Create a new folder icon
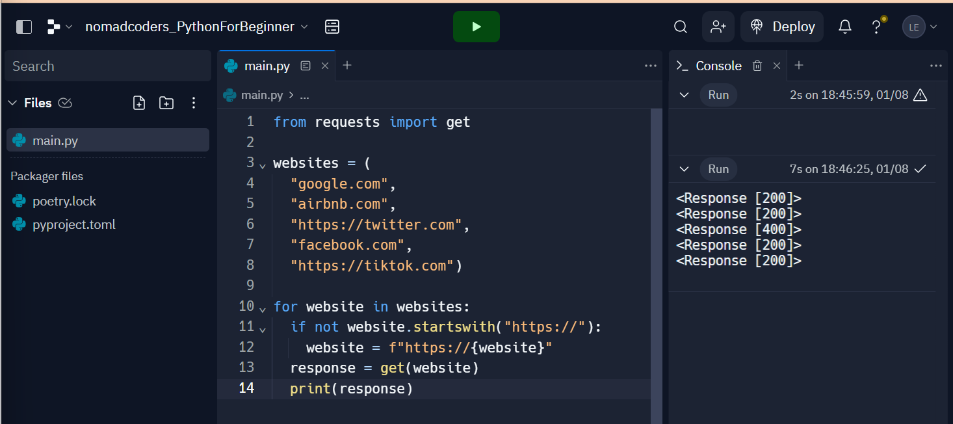 [166, 103]
